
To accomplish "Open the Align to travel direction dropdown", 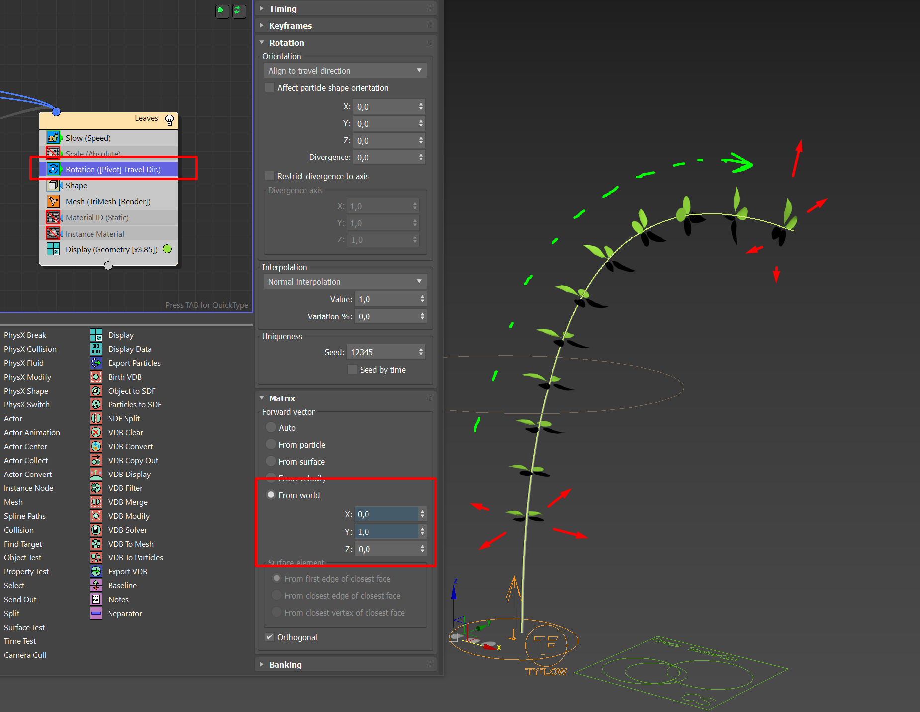I will coord(345,71).
